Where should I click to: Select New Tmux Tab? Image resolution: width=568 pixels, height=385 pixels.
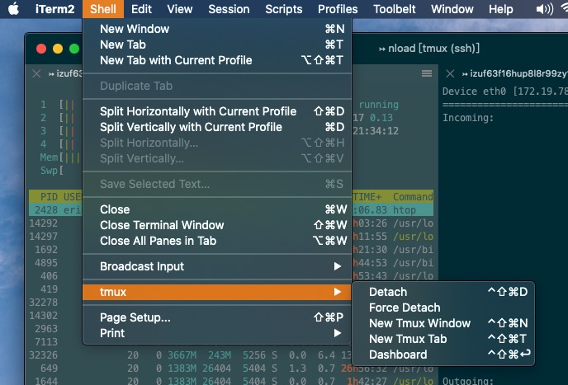443,339
